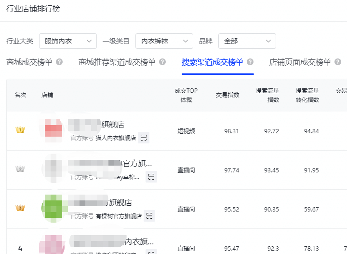Open scan code icon for 有棵树官方旗舰店

(149, 216)
